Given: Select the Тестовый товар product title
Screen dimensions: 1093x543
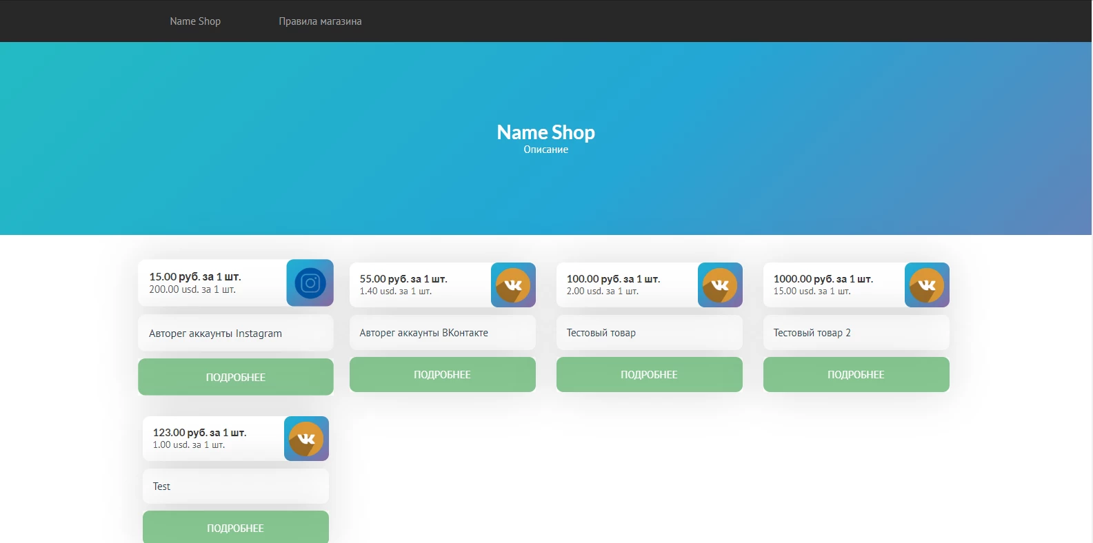Looking at the screenshot, I should pos(601,333).
